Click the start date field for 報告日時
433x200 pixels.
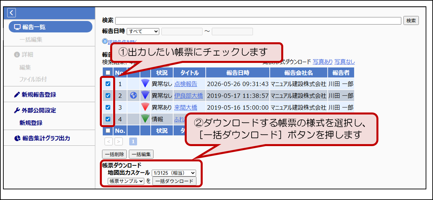pyautogui.click(x=182, y=31)
